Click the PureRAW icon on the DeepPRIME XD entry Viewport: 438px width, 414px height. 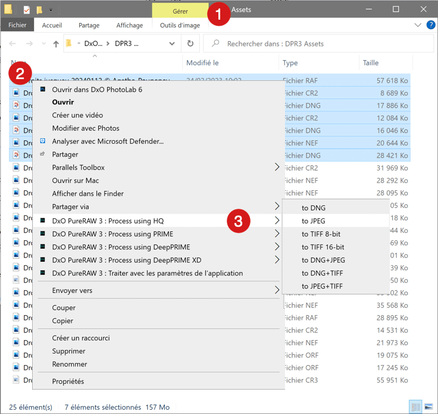43,259
